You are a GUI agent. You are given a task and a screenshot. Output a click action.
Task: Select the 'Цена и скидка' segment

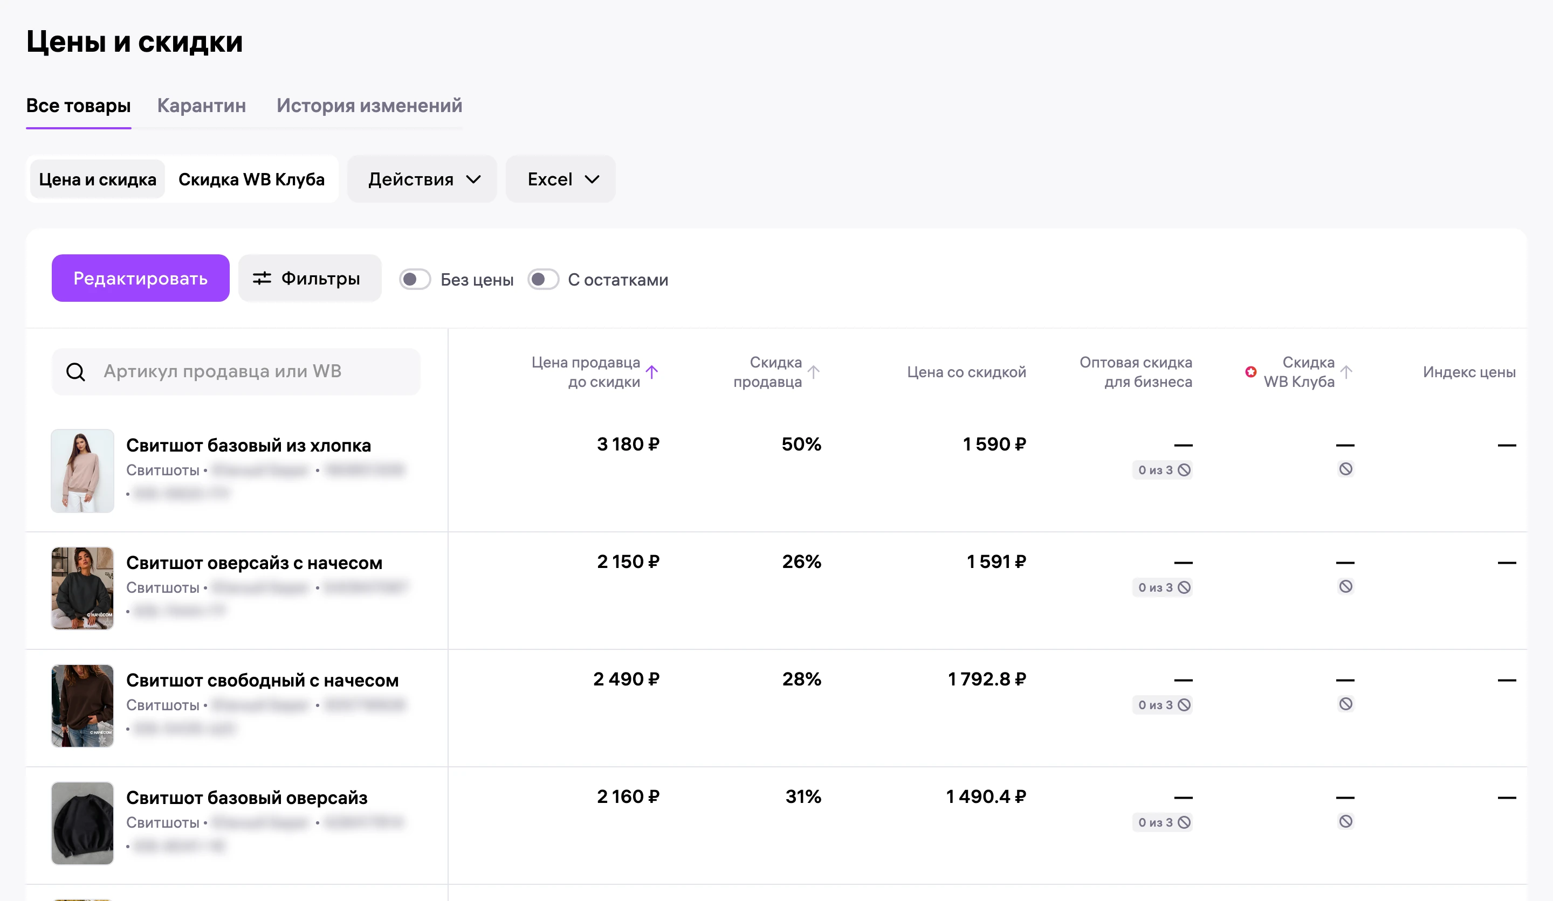click(x=98, y=179)
